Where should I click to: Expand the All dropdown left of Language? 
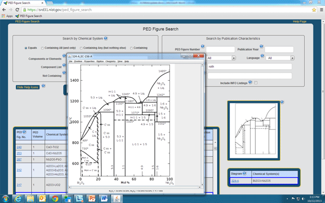coord(221,58)
